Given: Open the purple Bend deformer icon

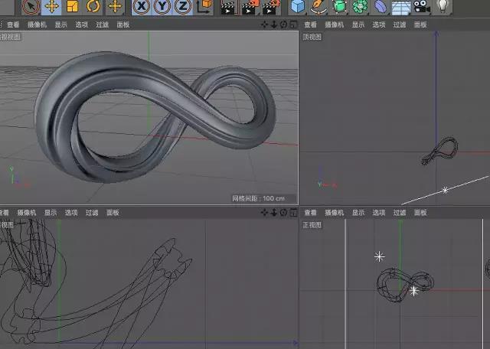Looking at the screenshot, I should [x=380, y=6].
